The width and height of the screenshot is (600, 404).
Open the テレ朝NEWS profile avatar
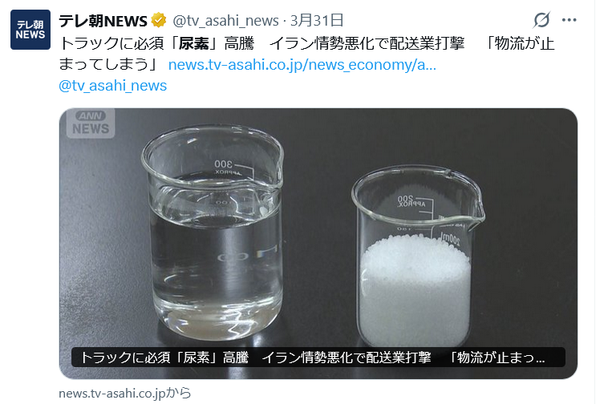pos(30,30)
